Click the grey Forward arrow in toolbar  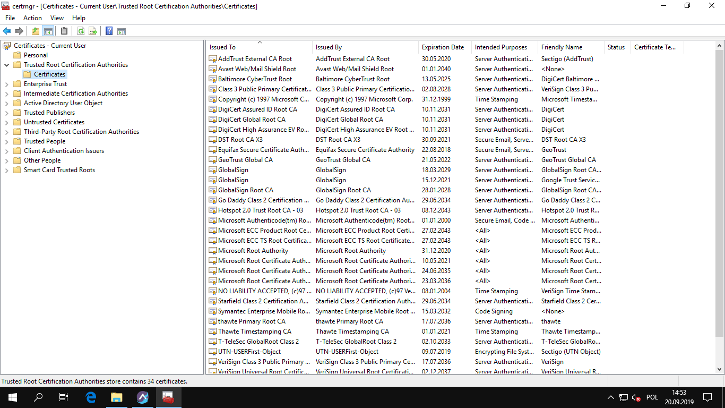click(19, 31)
